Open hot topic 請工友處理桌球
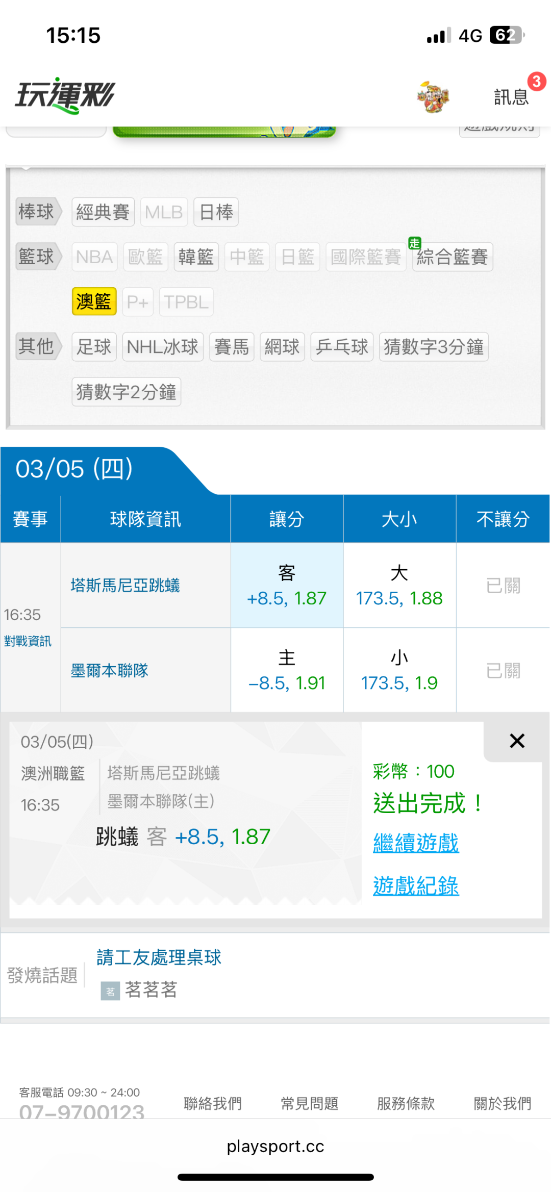Viewport: 551px width, 1192px height. click(x=159, y=957)
